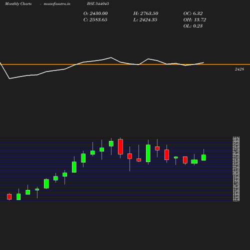Click the close value 'C: 2583.65'

(x=95, y=20)
